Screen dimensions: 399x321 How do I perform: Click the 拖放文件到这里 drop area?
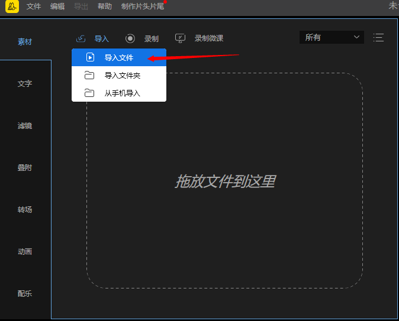(225, 181)
